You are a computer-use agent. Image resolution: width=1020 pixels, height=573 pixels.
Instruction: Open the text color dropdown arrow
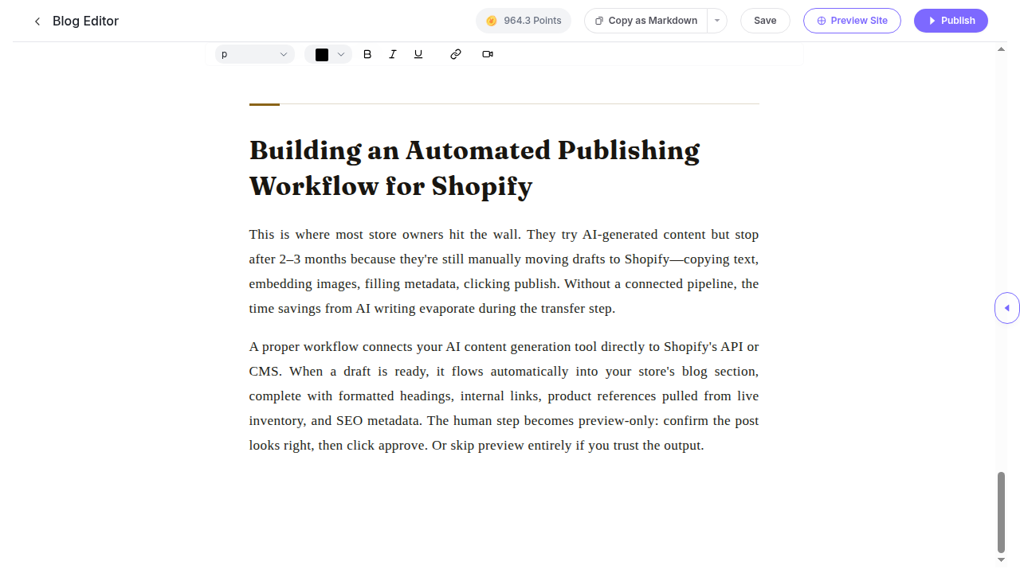341,54
